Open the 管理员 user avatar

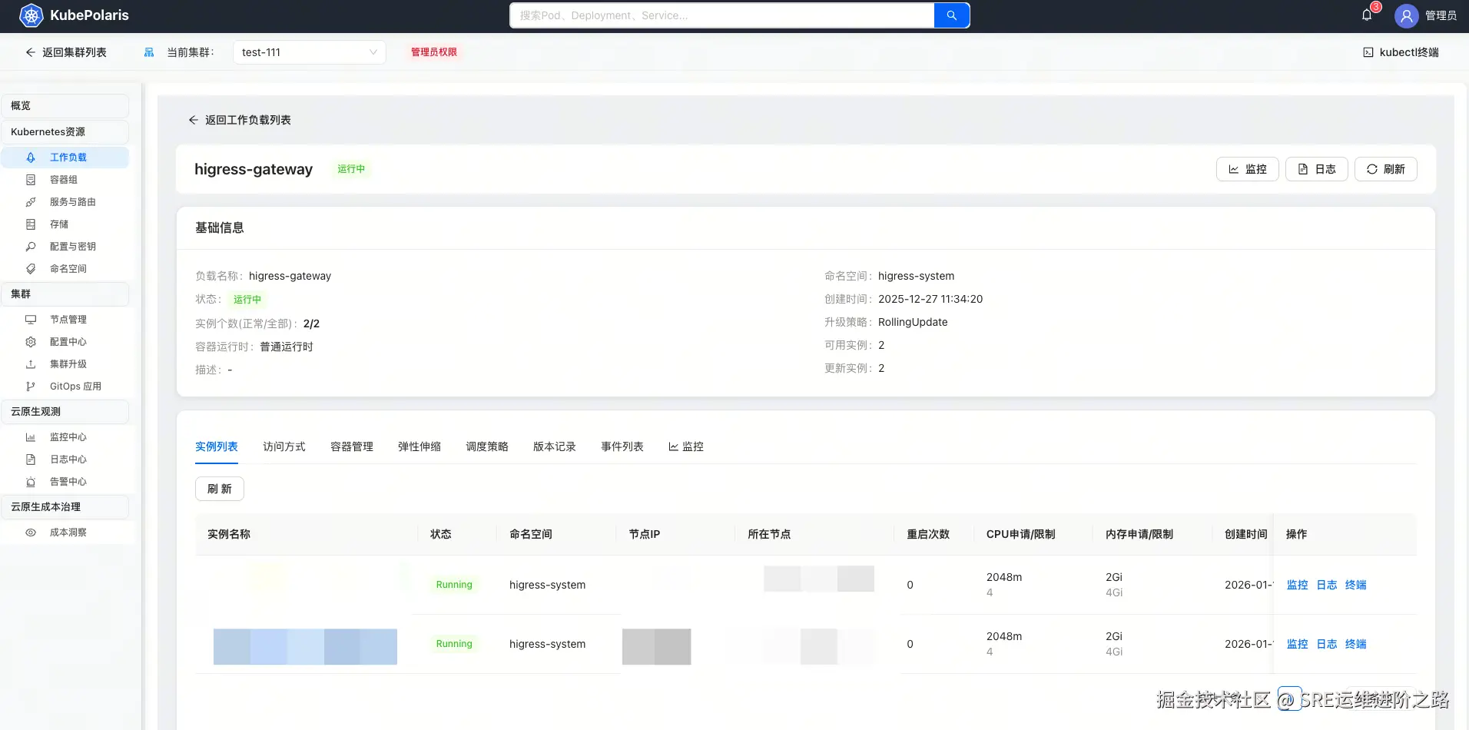coord(1406,15)
